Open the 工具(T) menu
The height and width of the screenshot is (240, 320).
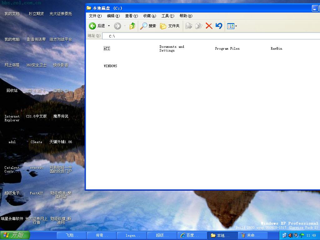[168, 16]
